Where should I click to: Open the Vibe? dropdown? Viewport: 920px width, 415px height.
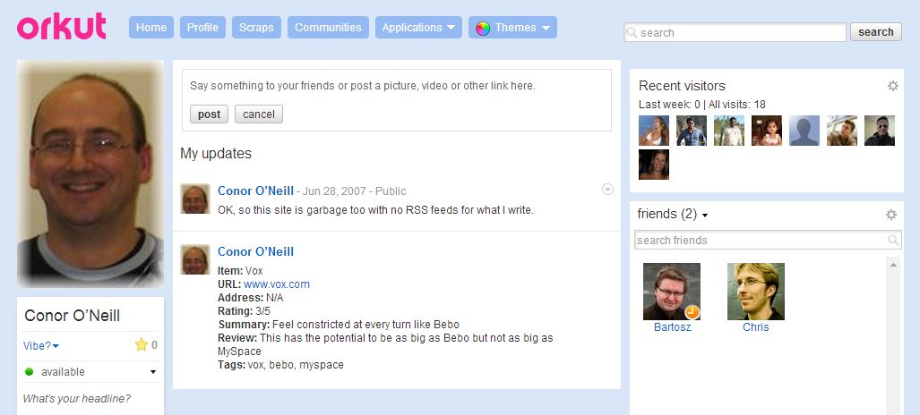click(41, 346)
